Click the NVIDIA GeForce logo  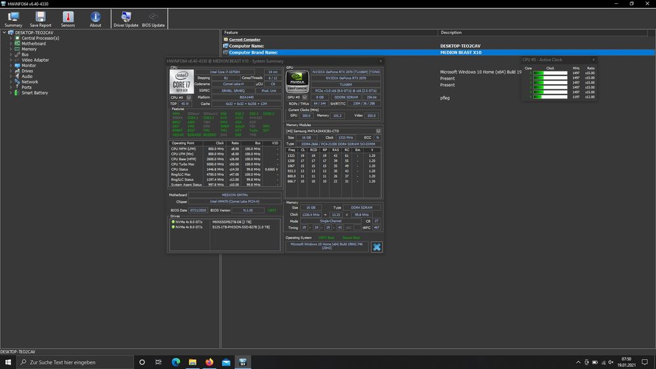pos(297,81)
